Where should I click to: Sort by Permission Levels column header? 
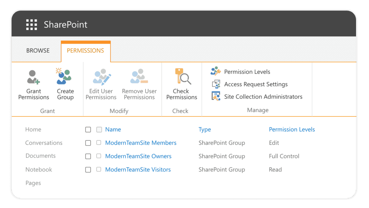[x=292, y=129]
